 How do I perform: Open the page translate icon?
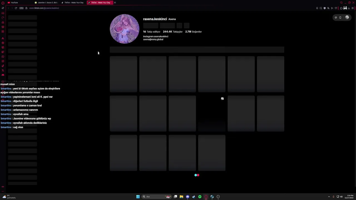(x=328, y=8)
